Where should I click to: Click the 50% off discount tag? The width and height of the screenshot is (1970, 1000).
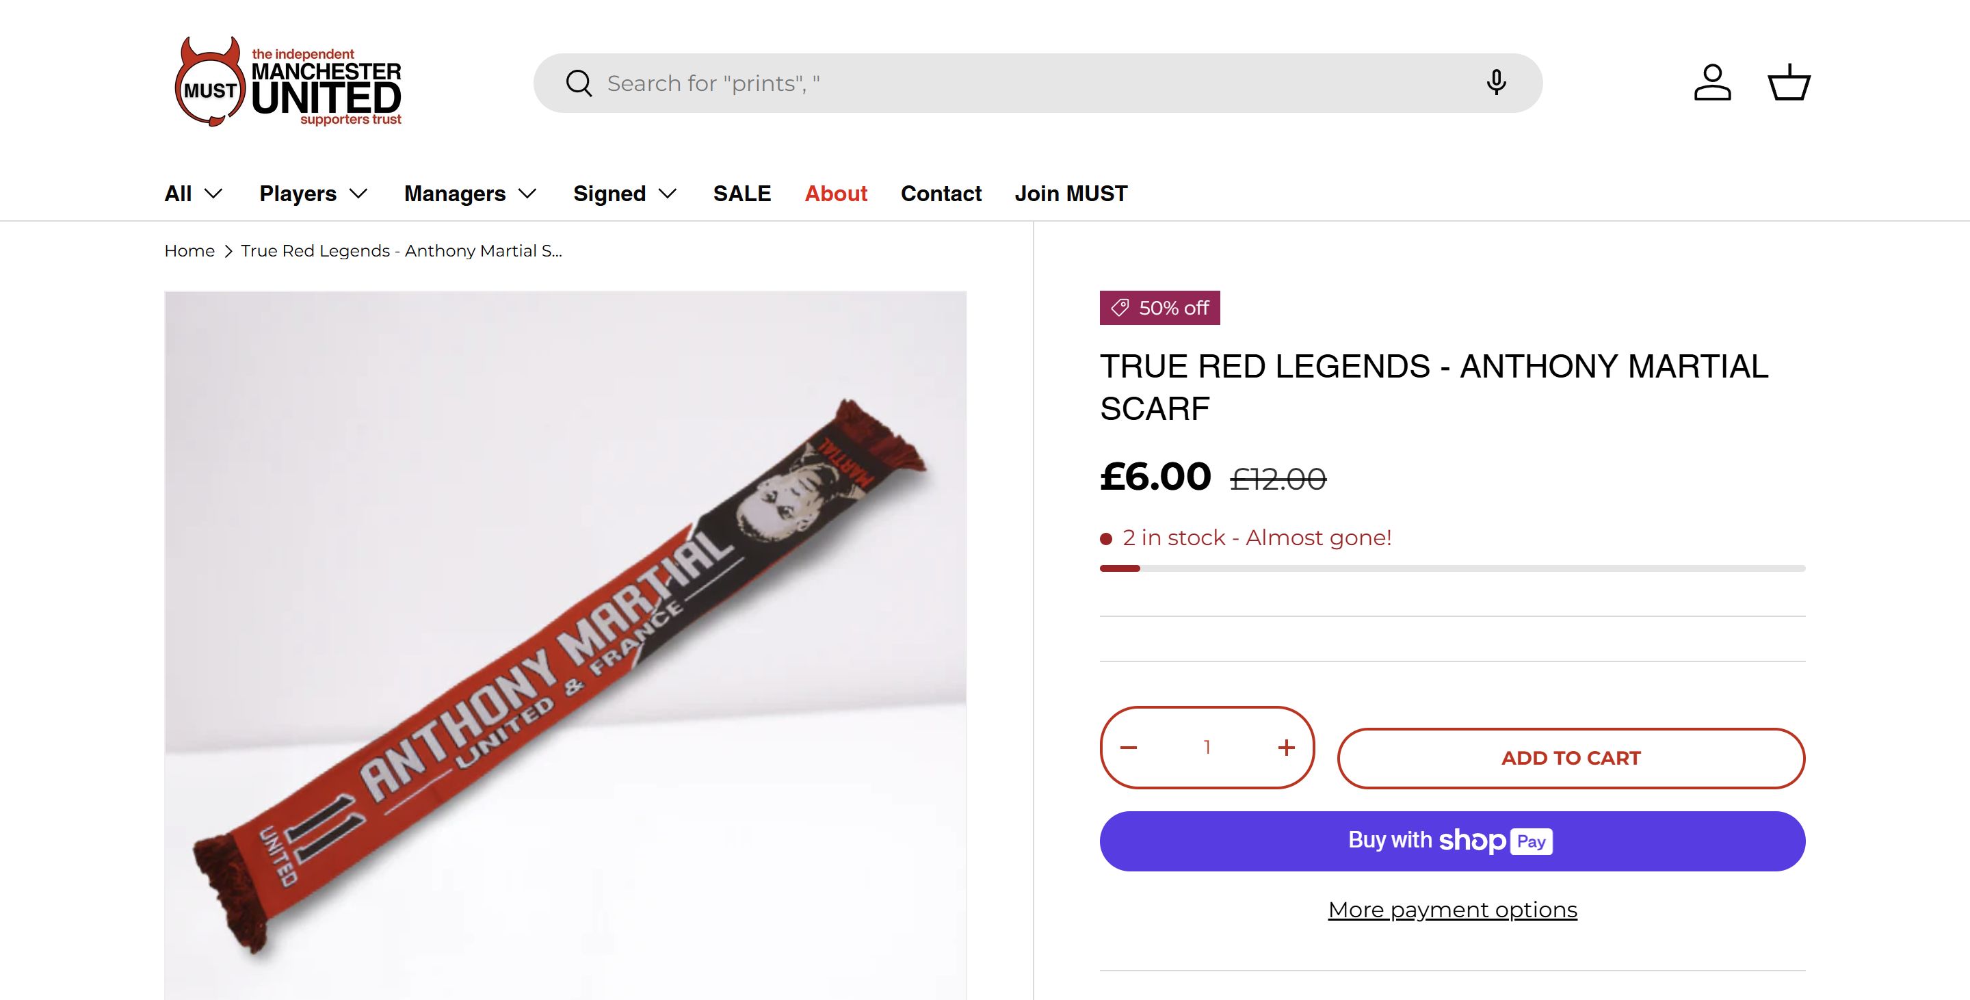[1159, 308]
